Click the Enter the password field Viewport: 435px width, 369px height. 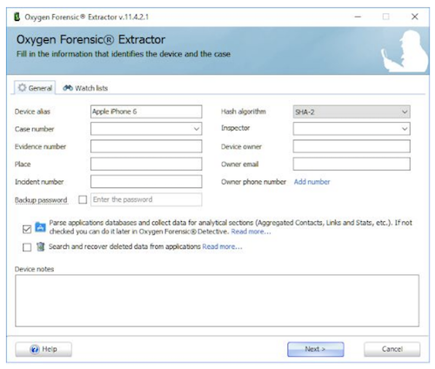coord(146,199)
